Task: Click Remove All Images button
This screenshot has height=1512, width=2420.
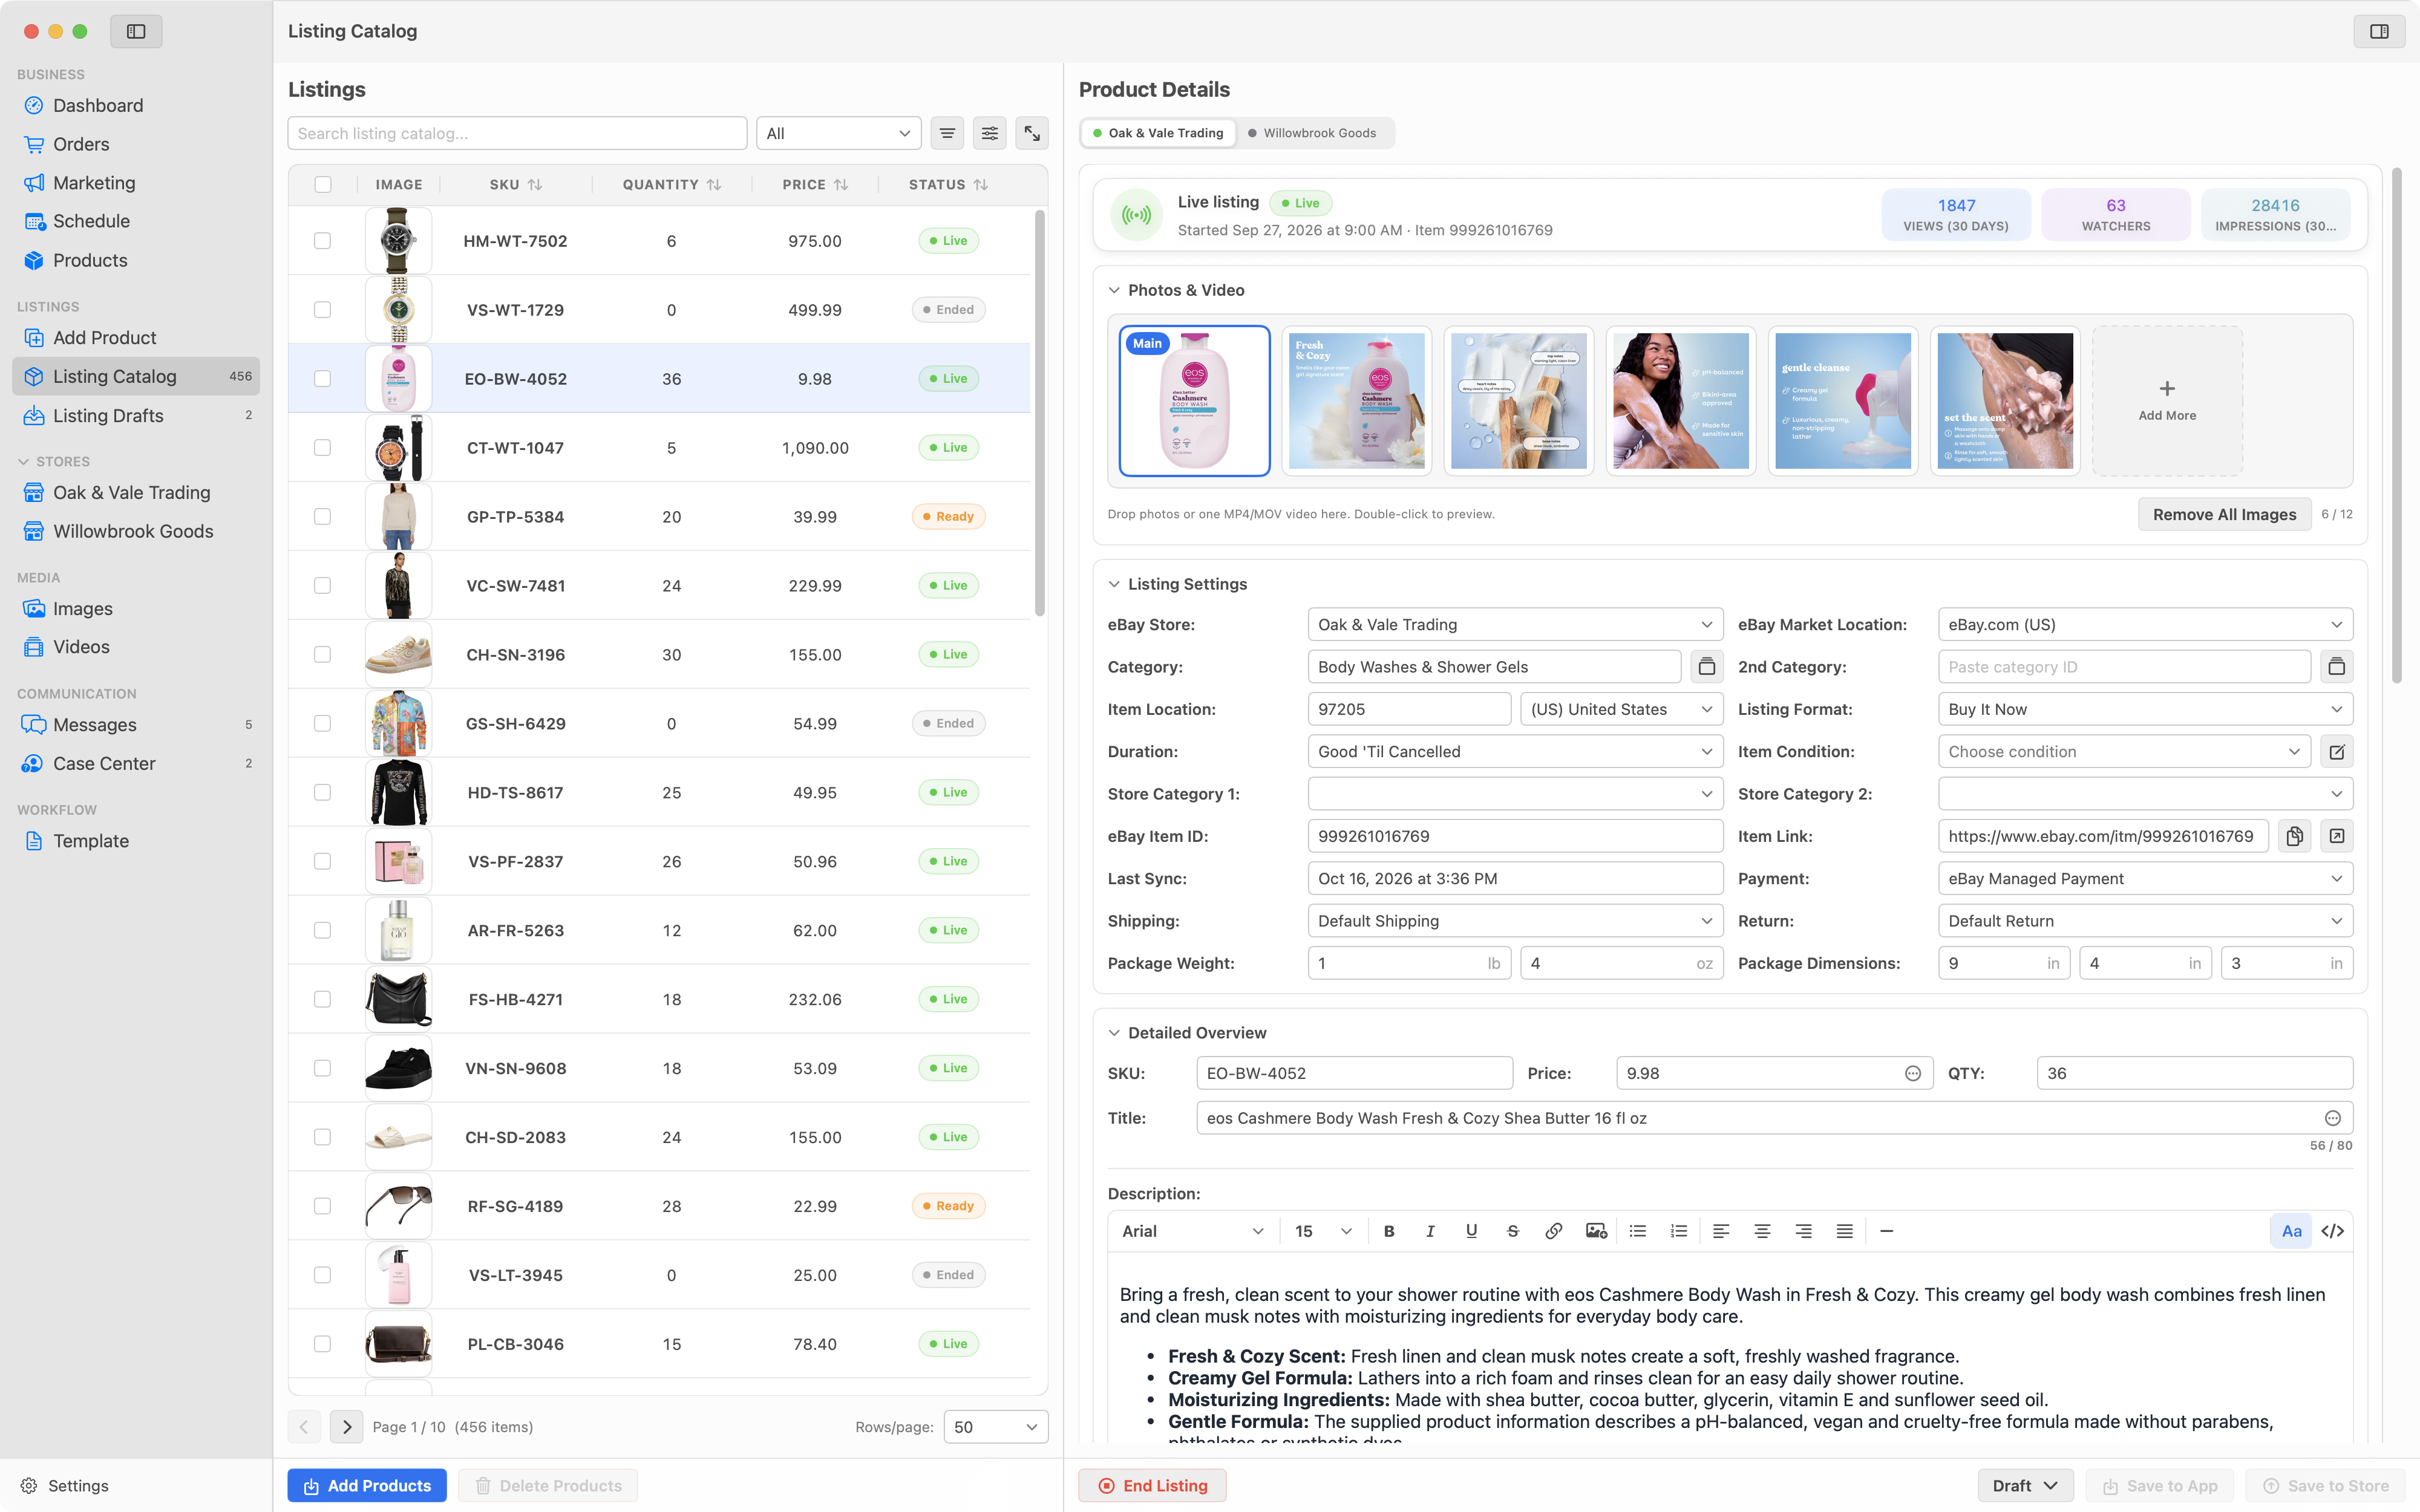Action: coord(2224,514)
